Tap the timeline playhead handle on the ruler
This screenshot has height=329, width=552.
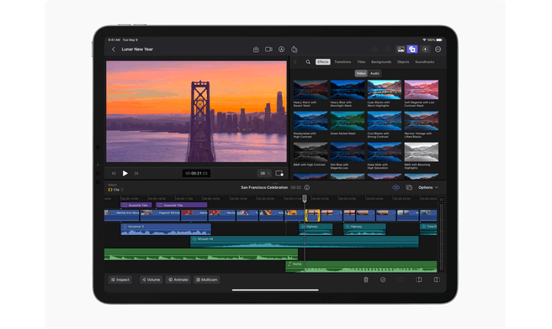pos(305,198)
